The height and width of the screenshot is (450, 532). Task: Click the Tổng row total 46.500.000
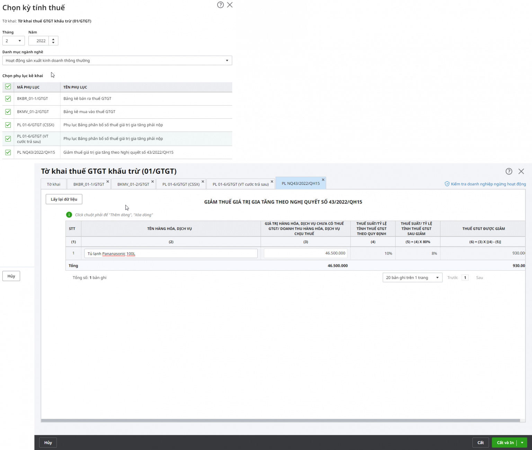(338, 266)
